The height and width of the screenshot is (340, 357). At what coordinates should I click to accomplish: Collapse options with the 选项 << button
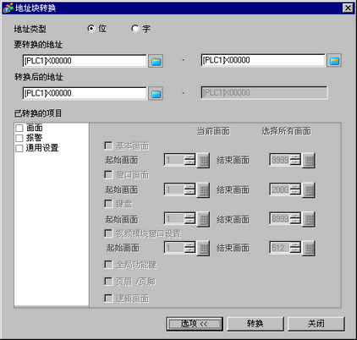point(195,324)
